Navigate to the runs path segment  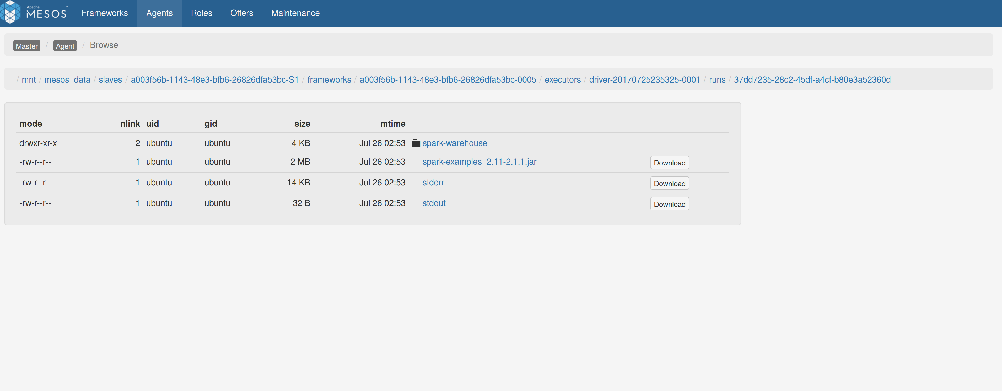coord(717,80)
